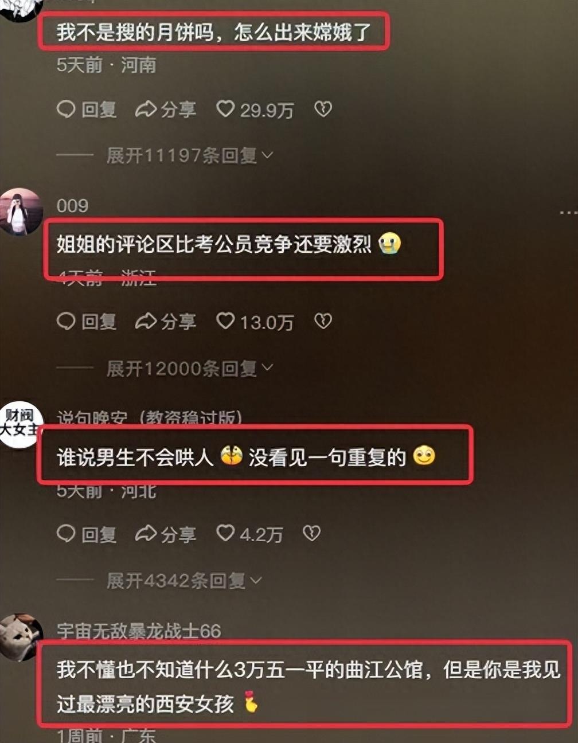Dislike the mooncake comment via broken heart
578x743 pixels.
[323, 109]
